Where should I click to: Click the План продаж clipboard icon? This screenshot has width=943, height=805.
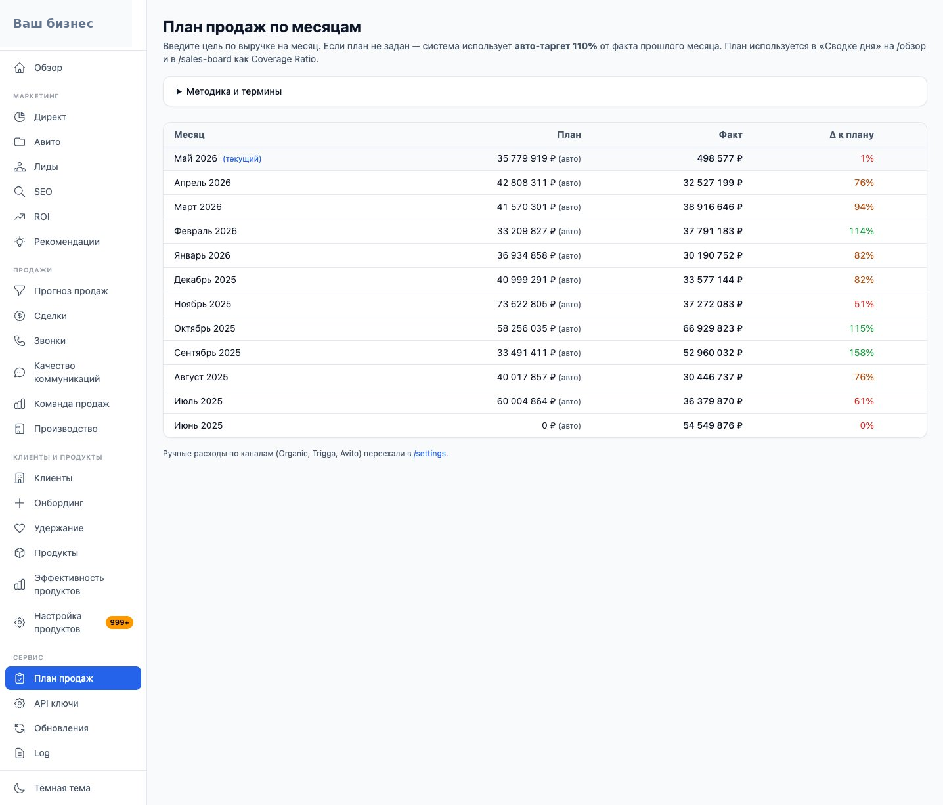[20, 678]
